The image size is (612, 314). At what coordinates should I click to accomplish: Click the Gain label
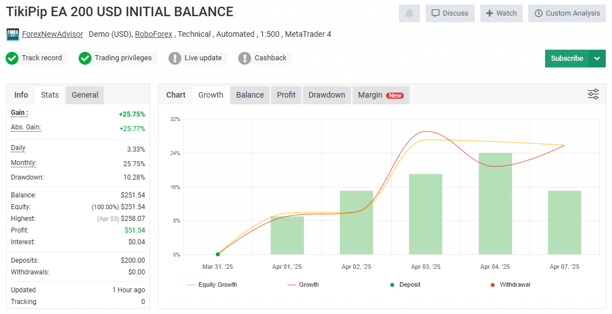click(x=20, y=113)
